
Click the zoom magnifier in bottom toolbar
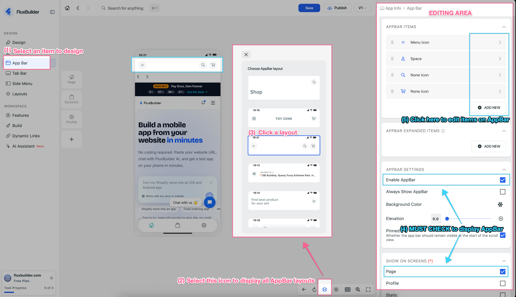[x=358, y=289]
